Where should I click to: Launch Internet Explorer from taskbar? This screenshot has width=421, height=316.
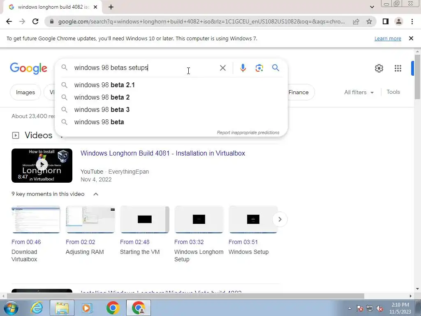click(x=37, y=308)
